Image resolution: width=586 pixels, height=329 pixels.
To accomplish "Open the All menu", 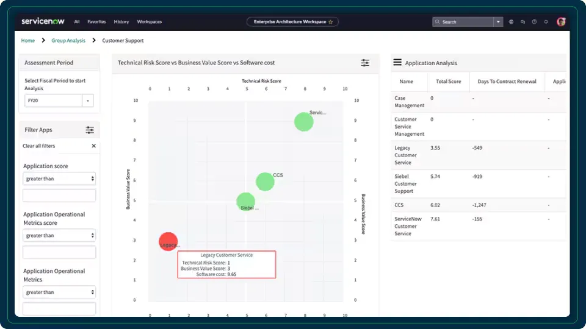I will click(77, 22).
